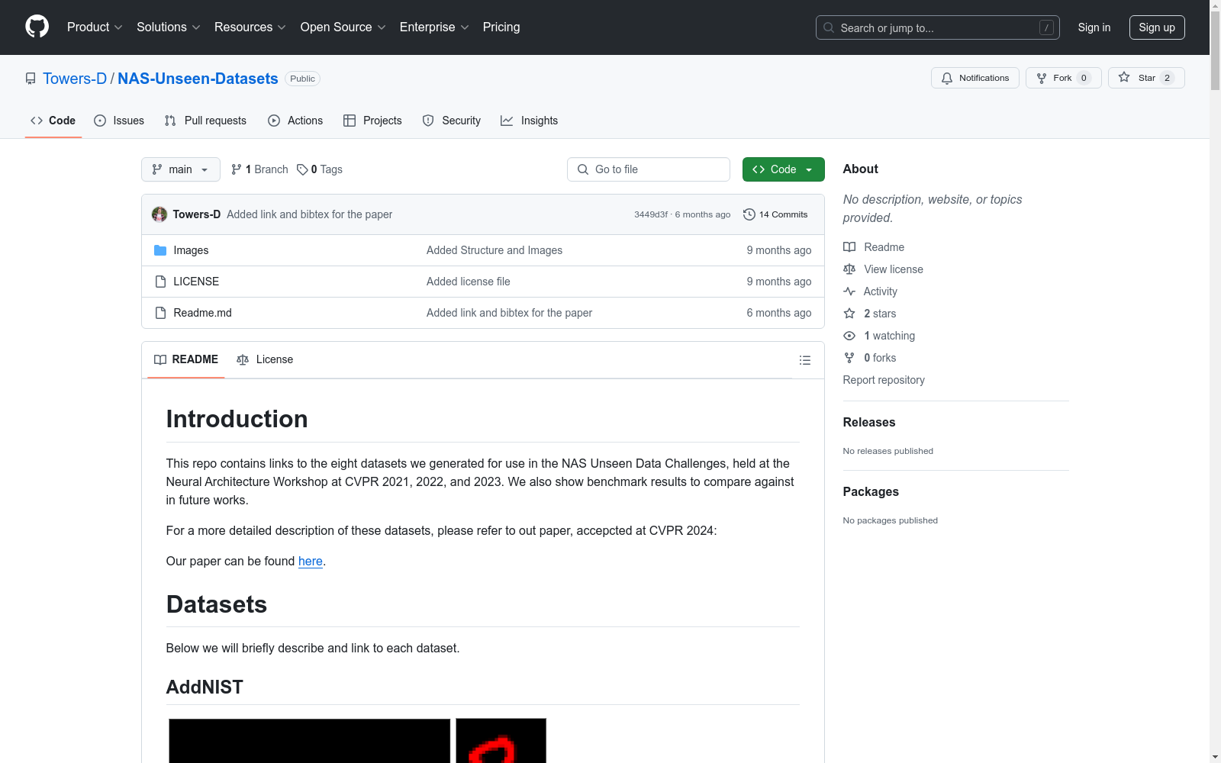Click 'Added Structure and Images' commit message
This screenshot has height=763, width=1221.
495,250
